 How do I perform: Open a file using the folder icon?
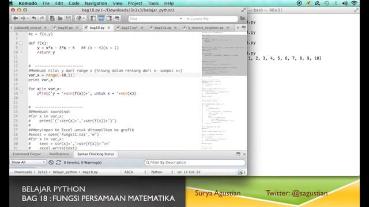(x=60, y=18)
